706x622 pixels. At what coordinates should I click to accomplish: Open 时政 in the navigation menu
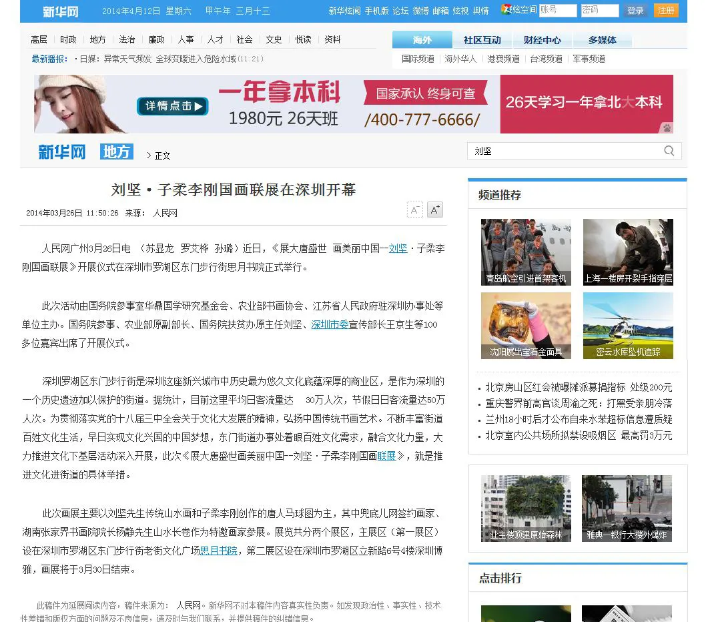[68, 39]
